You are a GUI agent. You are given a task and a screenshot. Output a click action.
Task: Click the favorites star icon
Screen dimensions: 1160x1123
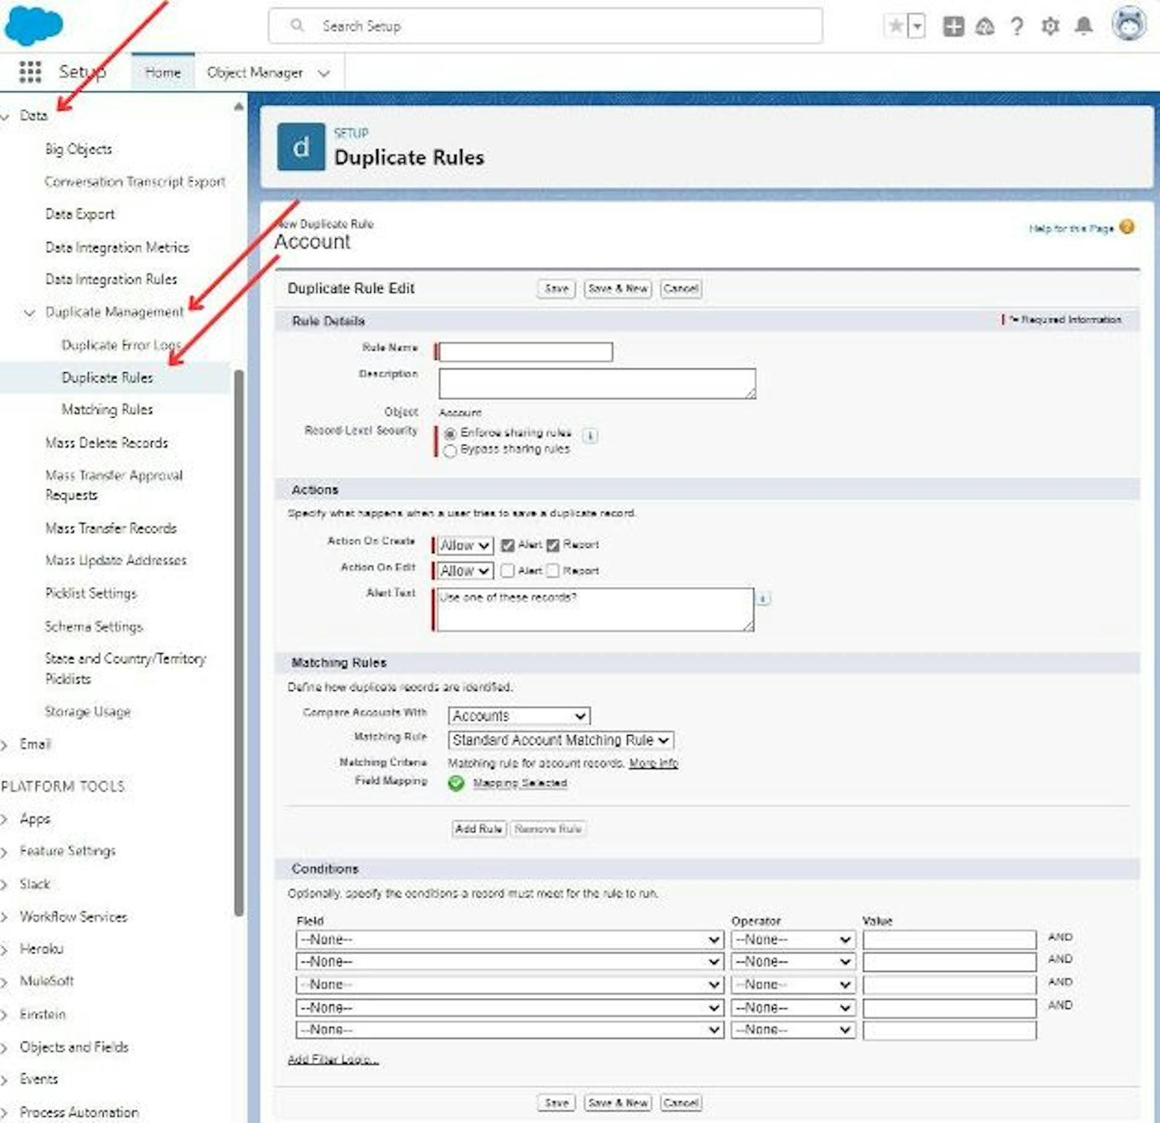[x=896, y=26]
